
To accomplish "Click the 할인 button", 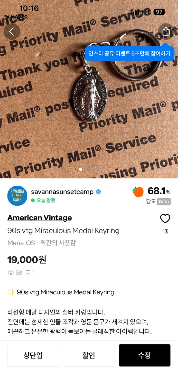I will click(89, 355).
